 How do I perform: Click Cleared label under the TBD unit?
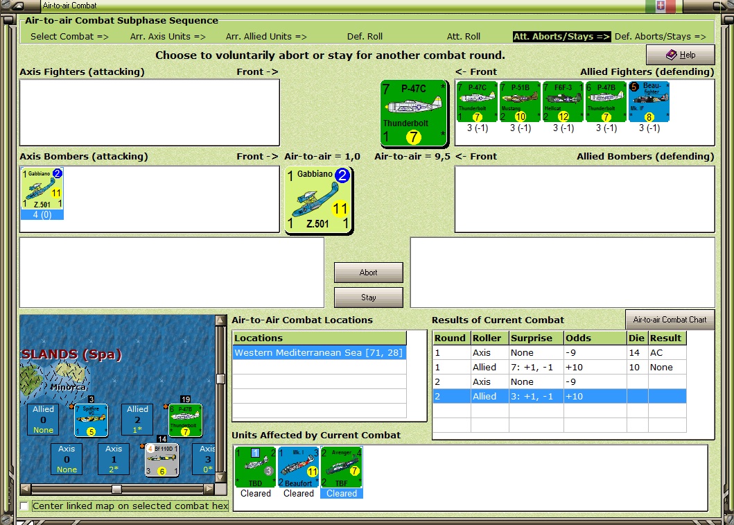point(255,493)
